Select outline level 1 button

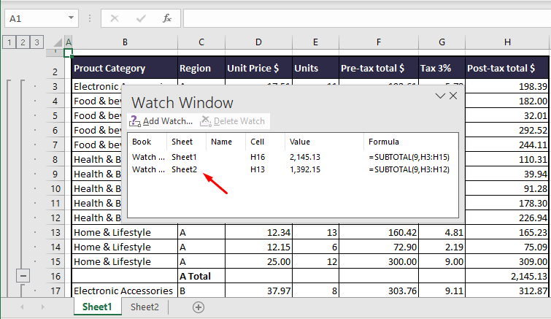pos(9,42)
